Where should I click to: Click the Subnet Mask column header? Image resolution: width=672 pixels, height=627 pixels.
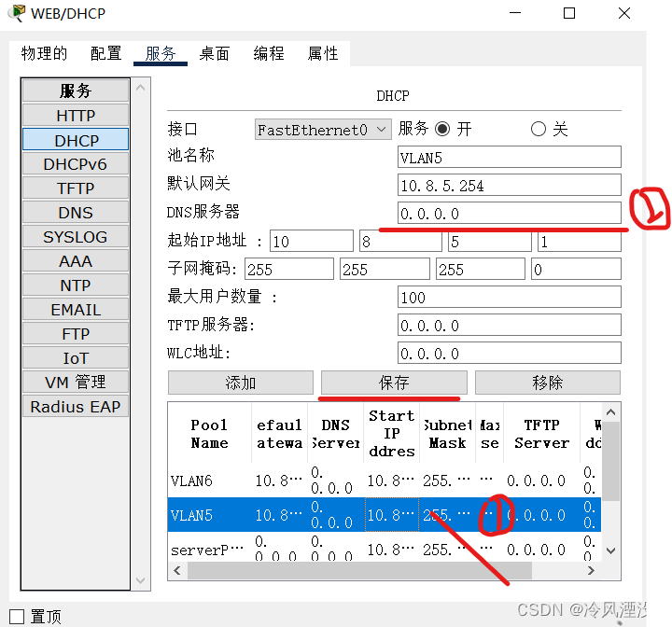[447, 433]
